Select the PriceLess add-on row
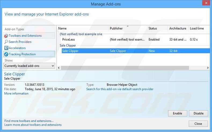The image size is (212, 132). (136, 39)
